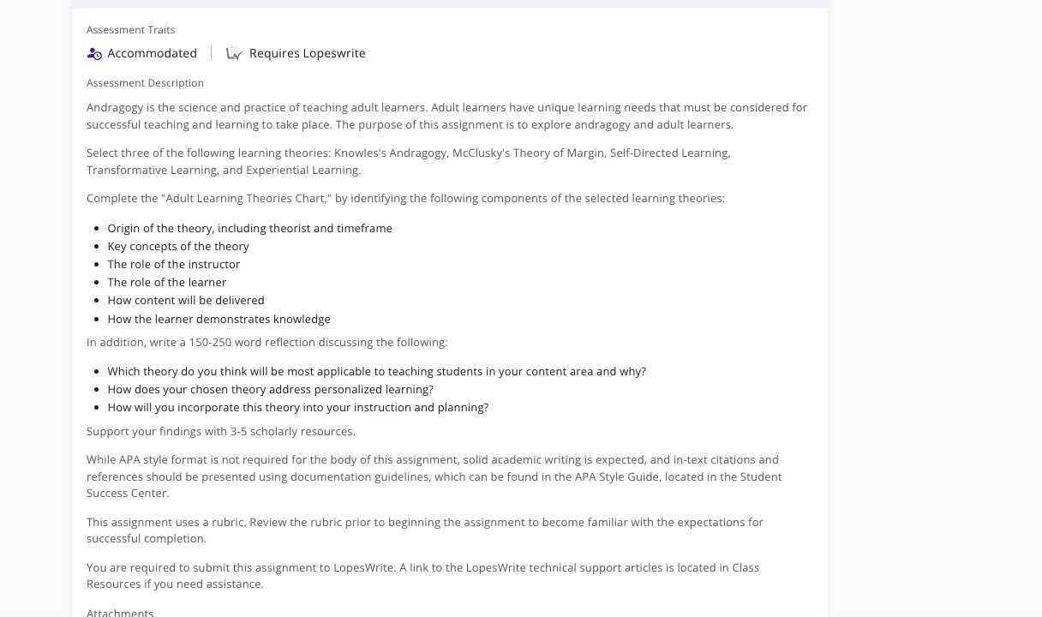This screenshot has width=1042, height=617.
Task: Click the 'Origin of the theory' bullet
Action: click(249, 228)
